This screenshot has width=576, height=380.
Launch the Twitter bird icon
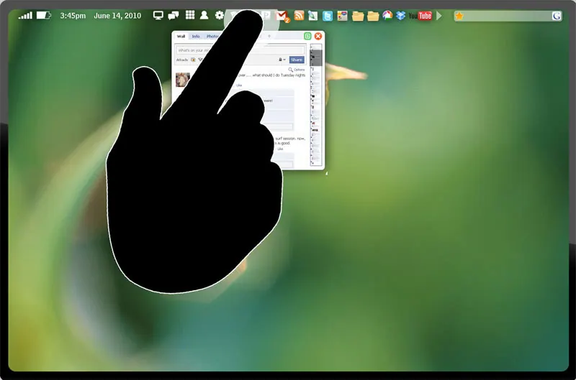pos(328,16)
